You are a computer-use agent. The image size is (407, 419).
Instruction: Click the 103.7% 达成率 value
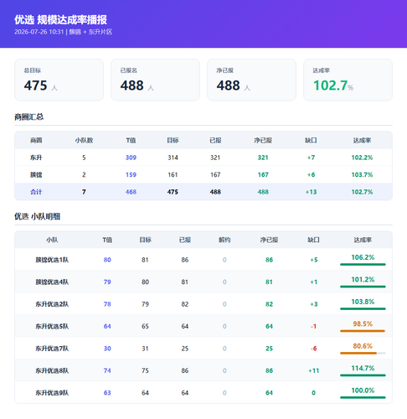coord(362,175)
